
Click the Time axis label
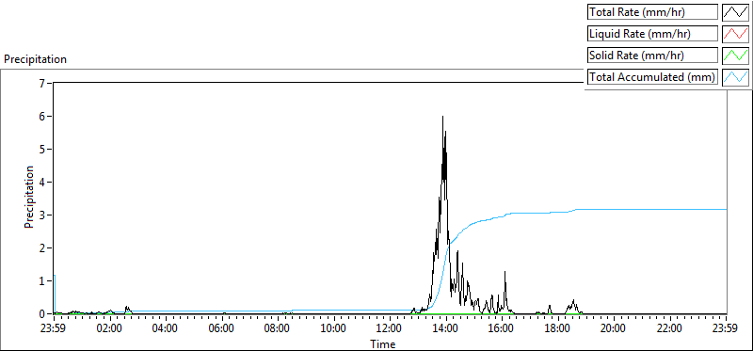tap(383, 344)
